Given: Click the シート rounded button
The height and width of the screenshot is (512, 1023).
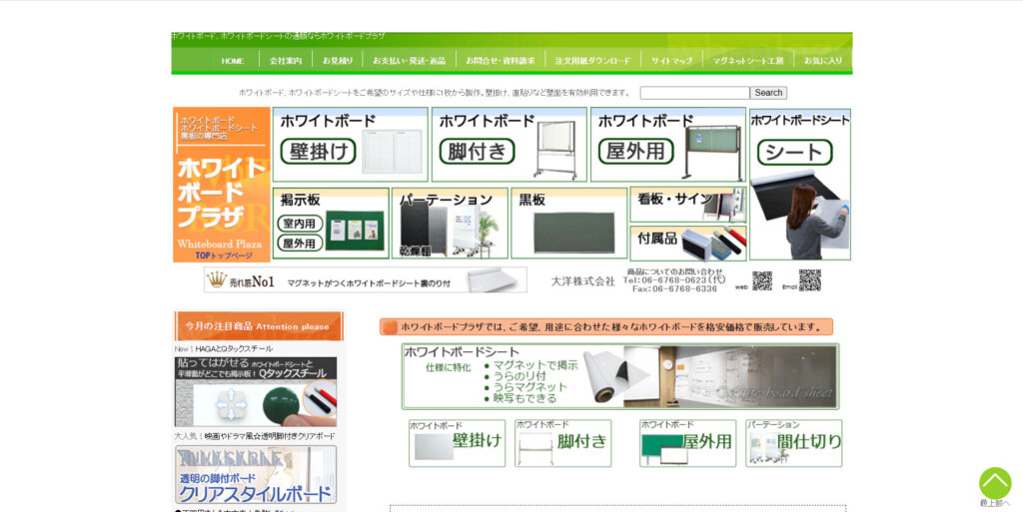Looking at the screenshot, I should pos(794,153).
